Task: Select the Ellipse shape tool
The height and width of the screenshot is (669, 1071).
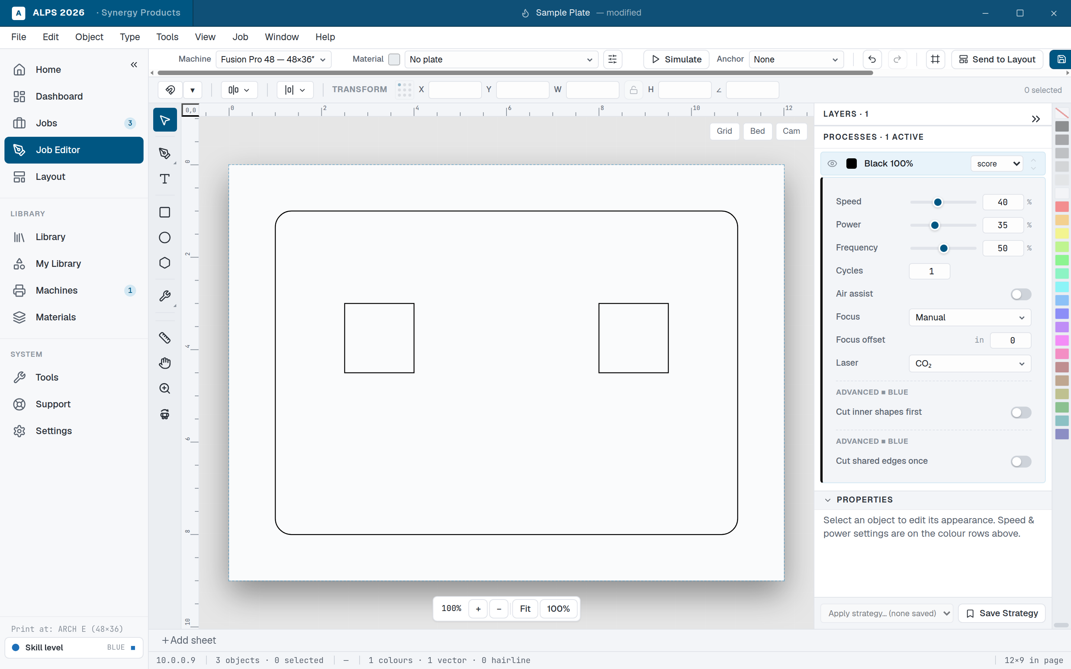Action: coord(165,237)
